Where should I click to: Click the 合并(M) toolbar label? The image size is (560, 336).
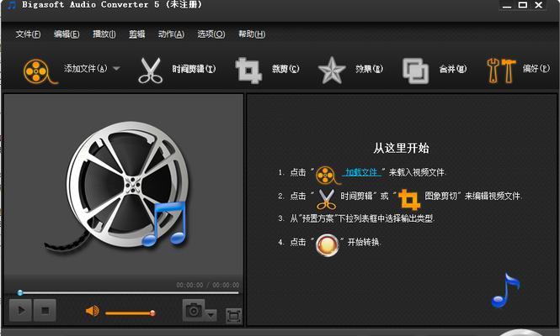coord(453,69)
